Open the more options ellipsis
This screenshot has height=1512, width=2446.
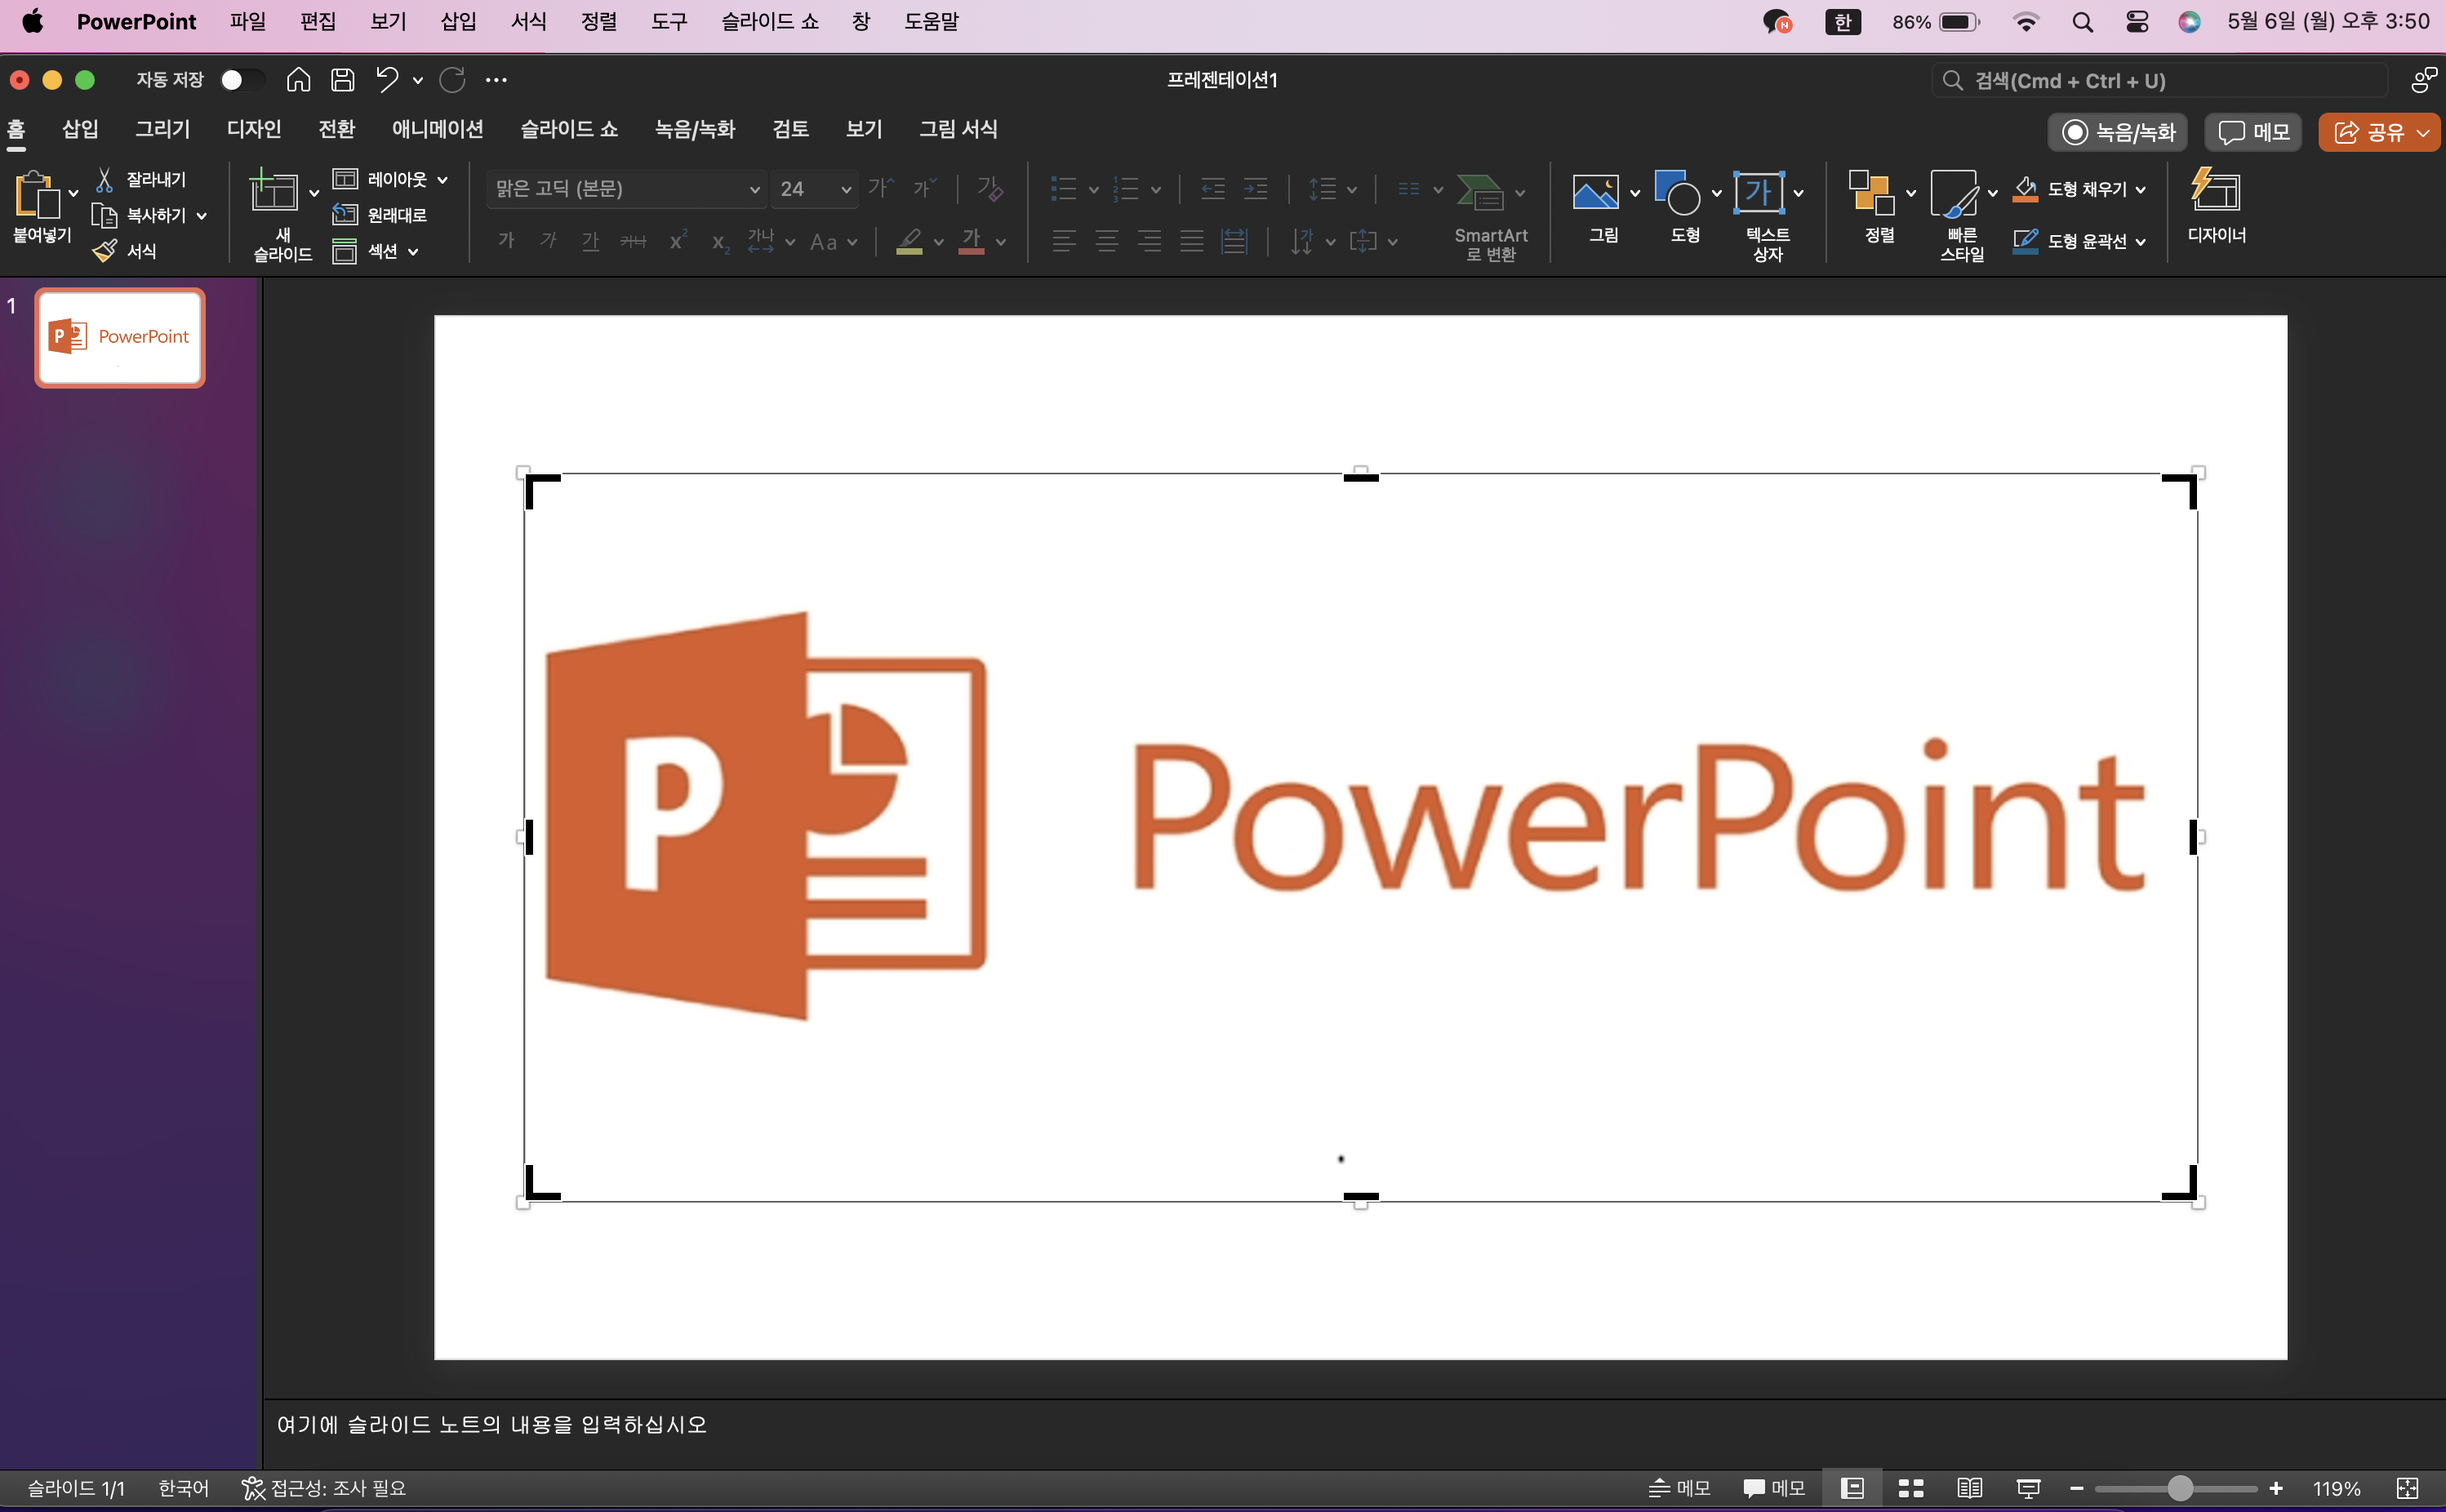[x=496, y=80]
